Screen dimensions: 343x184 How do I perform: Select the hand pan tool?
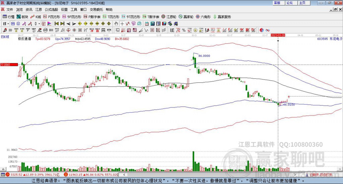116,24
